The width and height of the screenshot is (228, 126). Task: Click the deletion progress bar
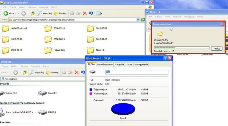pyautogui.click(x=182, y=48)
